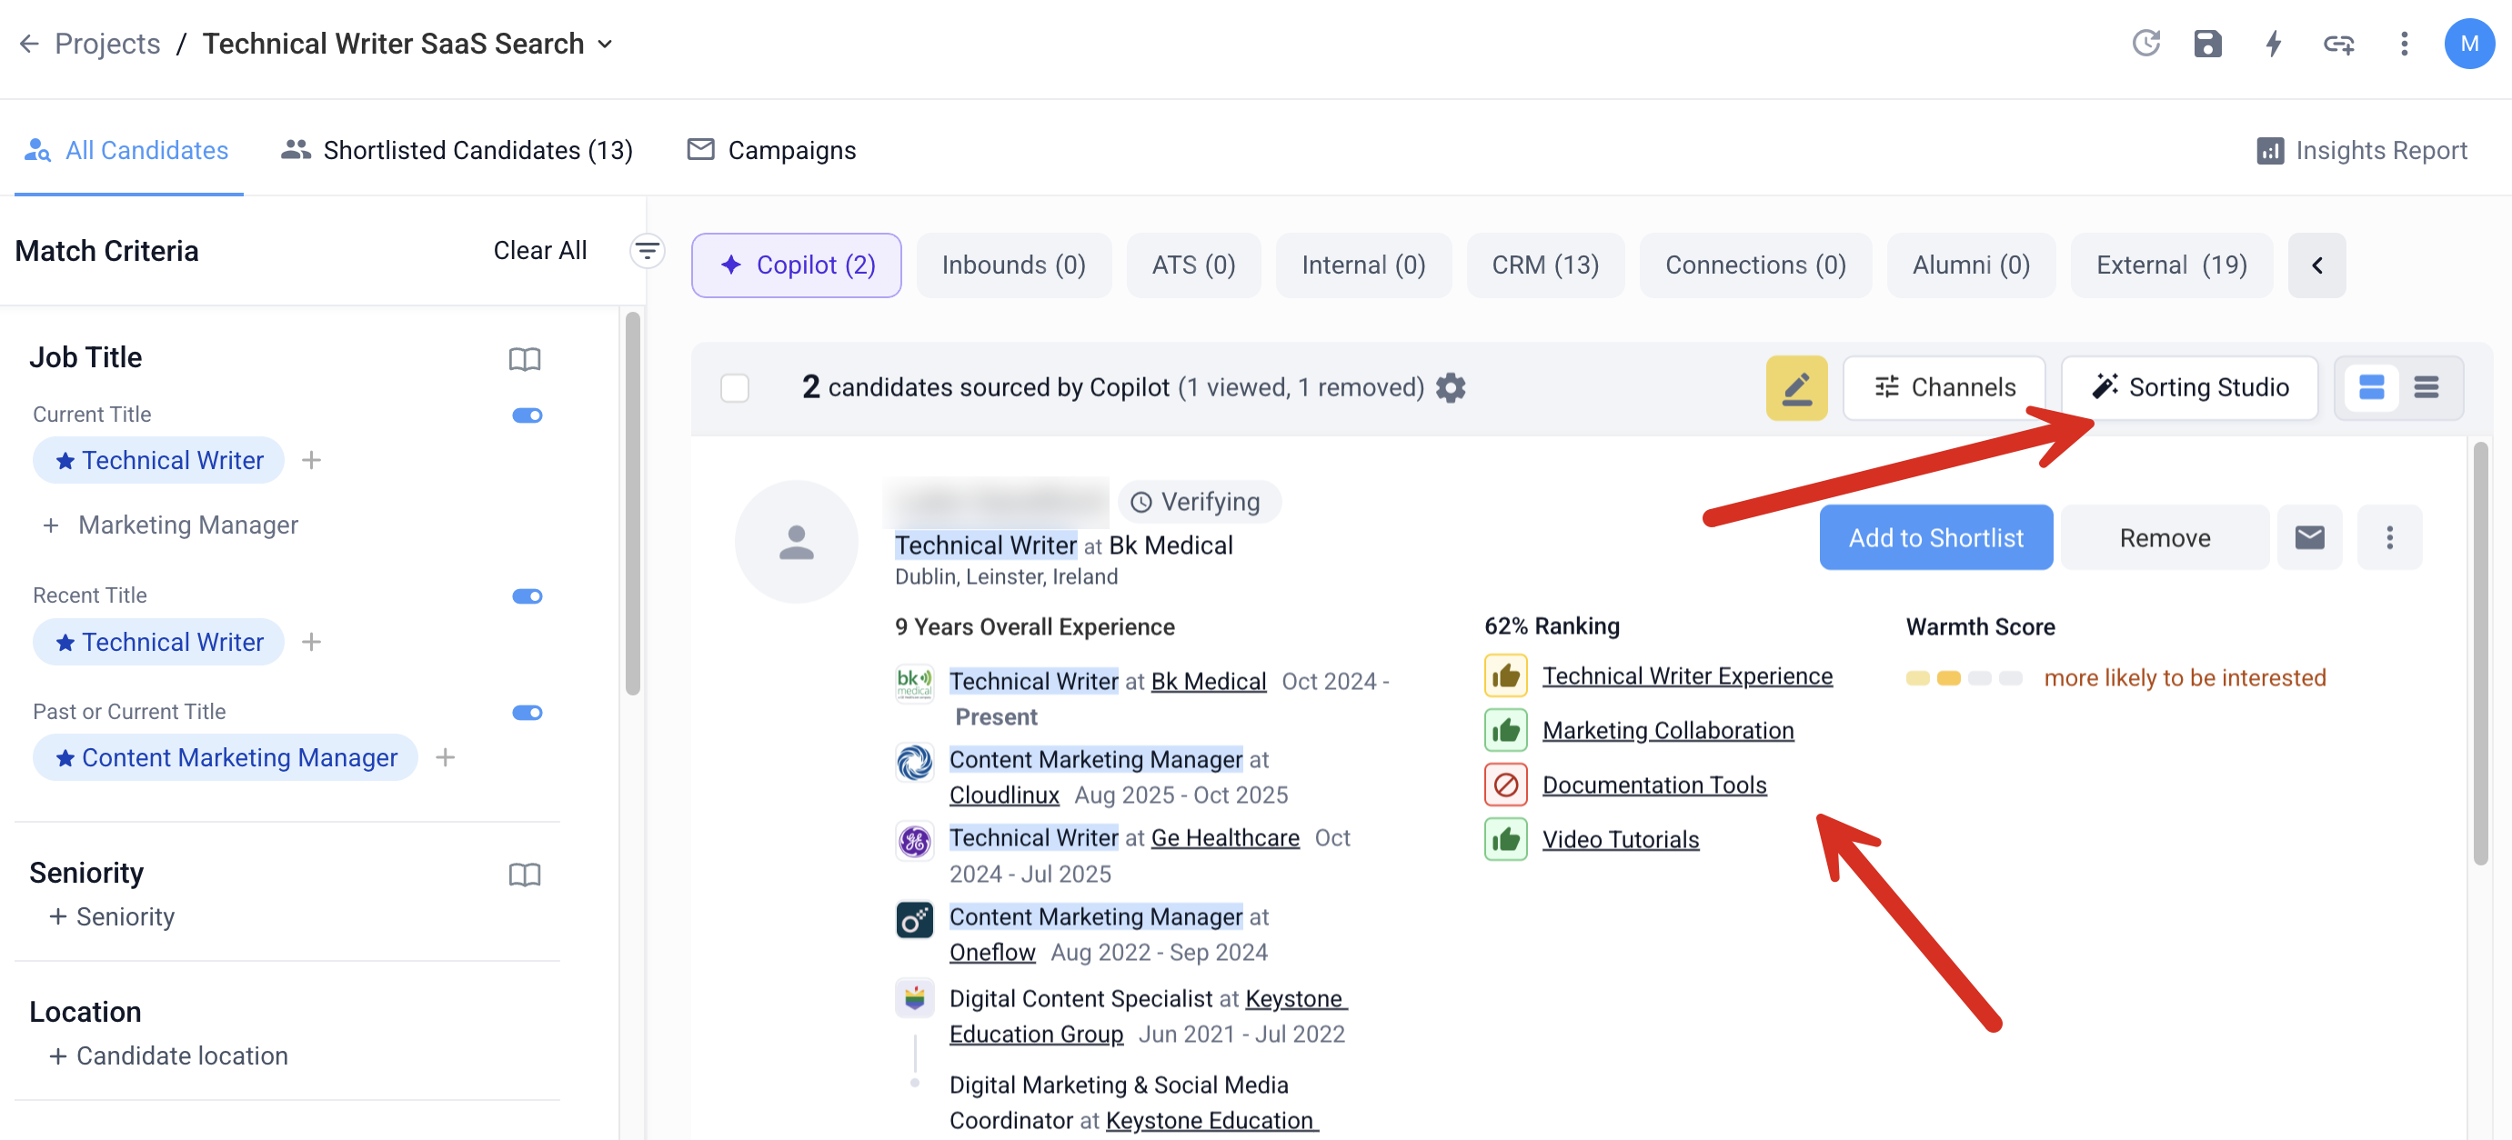Screen dimensions: 2512x1140
Task: Click the share link icon in header
Action: 2338,44
